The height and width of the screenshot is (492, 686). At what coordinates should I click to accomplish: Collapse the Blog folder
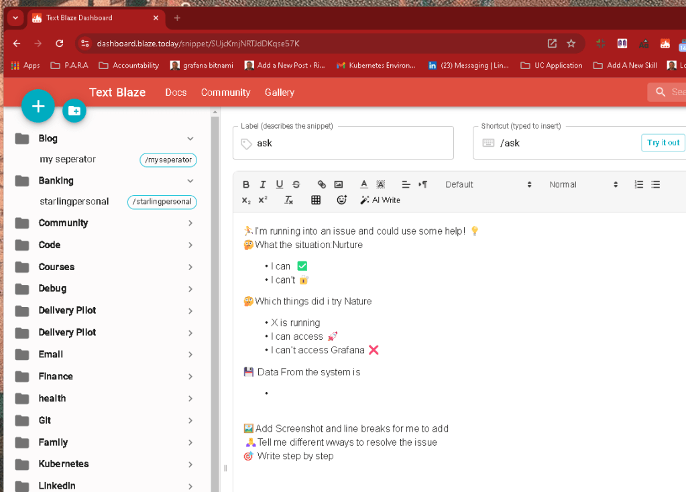[190, 139]
